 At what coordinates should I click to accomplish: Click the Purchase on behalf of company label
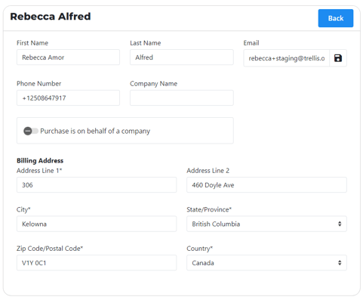point(95,131)
